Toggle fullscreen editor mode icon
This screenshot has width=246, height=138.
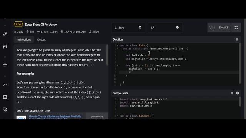236,27
